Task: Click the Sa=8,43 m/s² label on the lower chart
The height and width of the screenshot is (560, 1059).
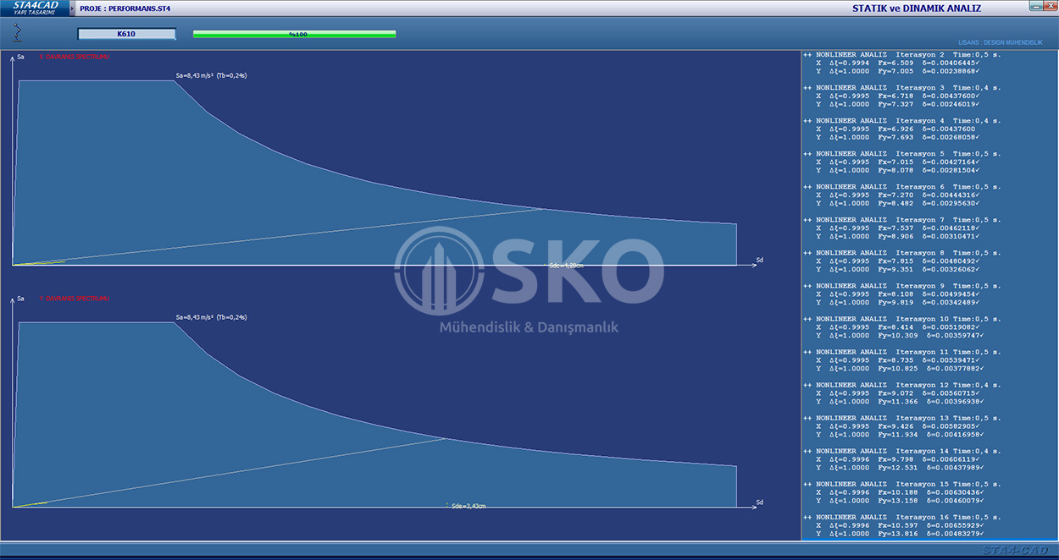Action: coord(211,317)
